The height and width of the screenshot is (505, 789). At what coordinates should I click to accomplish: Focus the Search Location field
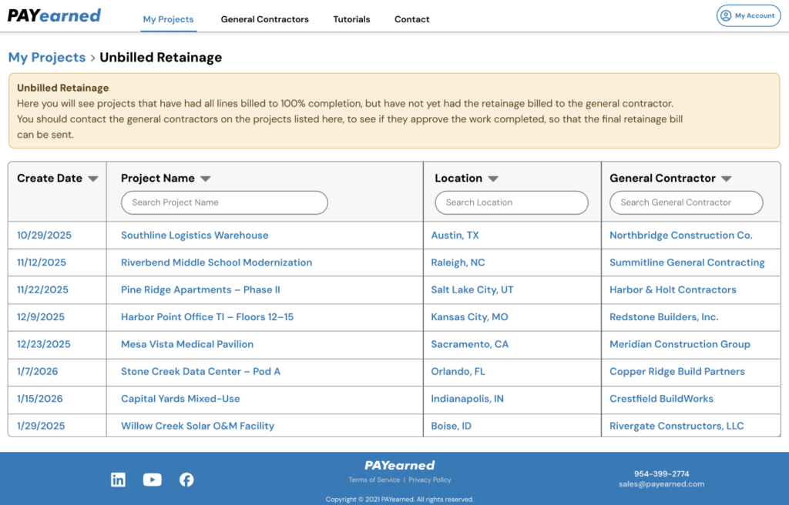[x=512, y=202]
